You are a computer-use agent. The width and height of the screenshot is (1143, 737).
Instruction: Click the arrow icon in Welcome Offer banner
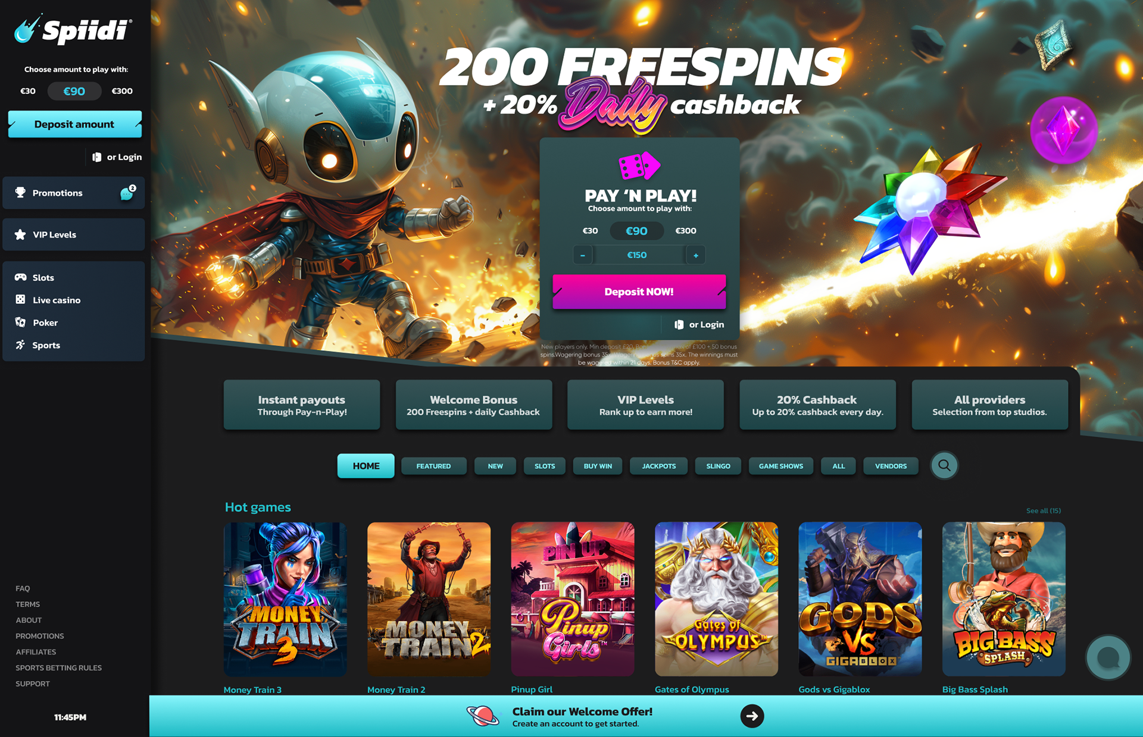pos(752,716)
